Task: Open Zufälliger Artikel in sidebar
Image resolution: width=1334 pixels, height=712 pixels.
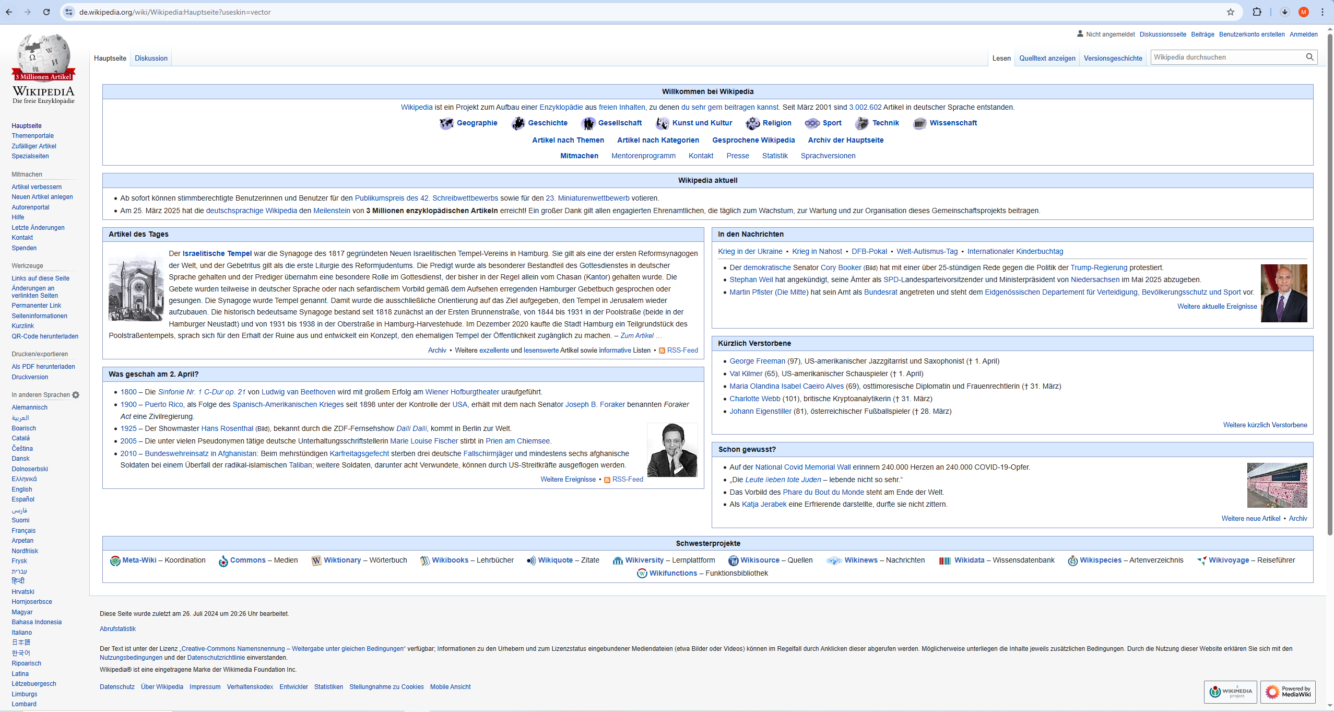Action: point(34,146)
